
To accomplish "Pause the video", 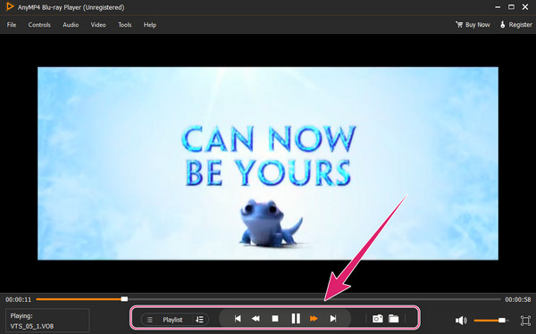I will tap(296, 319).
